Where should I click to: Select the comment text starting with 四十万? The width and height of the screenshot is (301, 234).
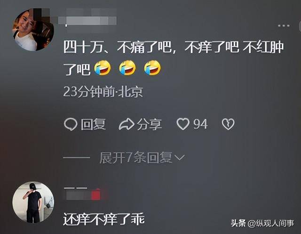click(x=174, y=58)
